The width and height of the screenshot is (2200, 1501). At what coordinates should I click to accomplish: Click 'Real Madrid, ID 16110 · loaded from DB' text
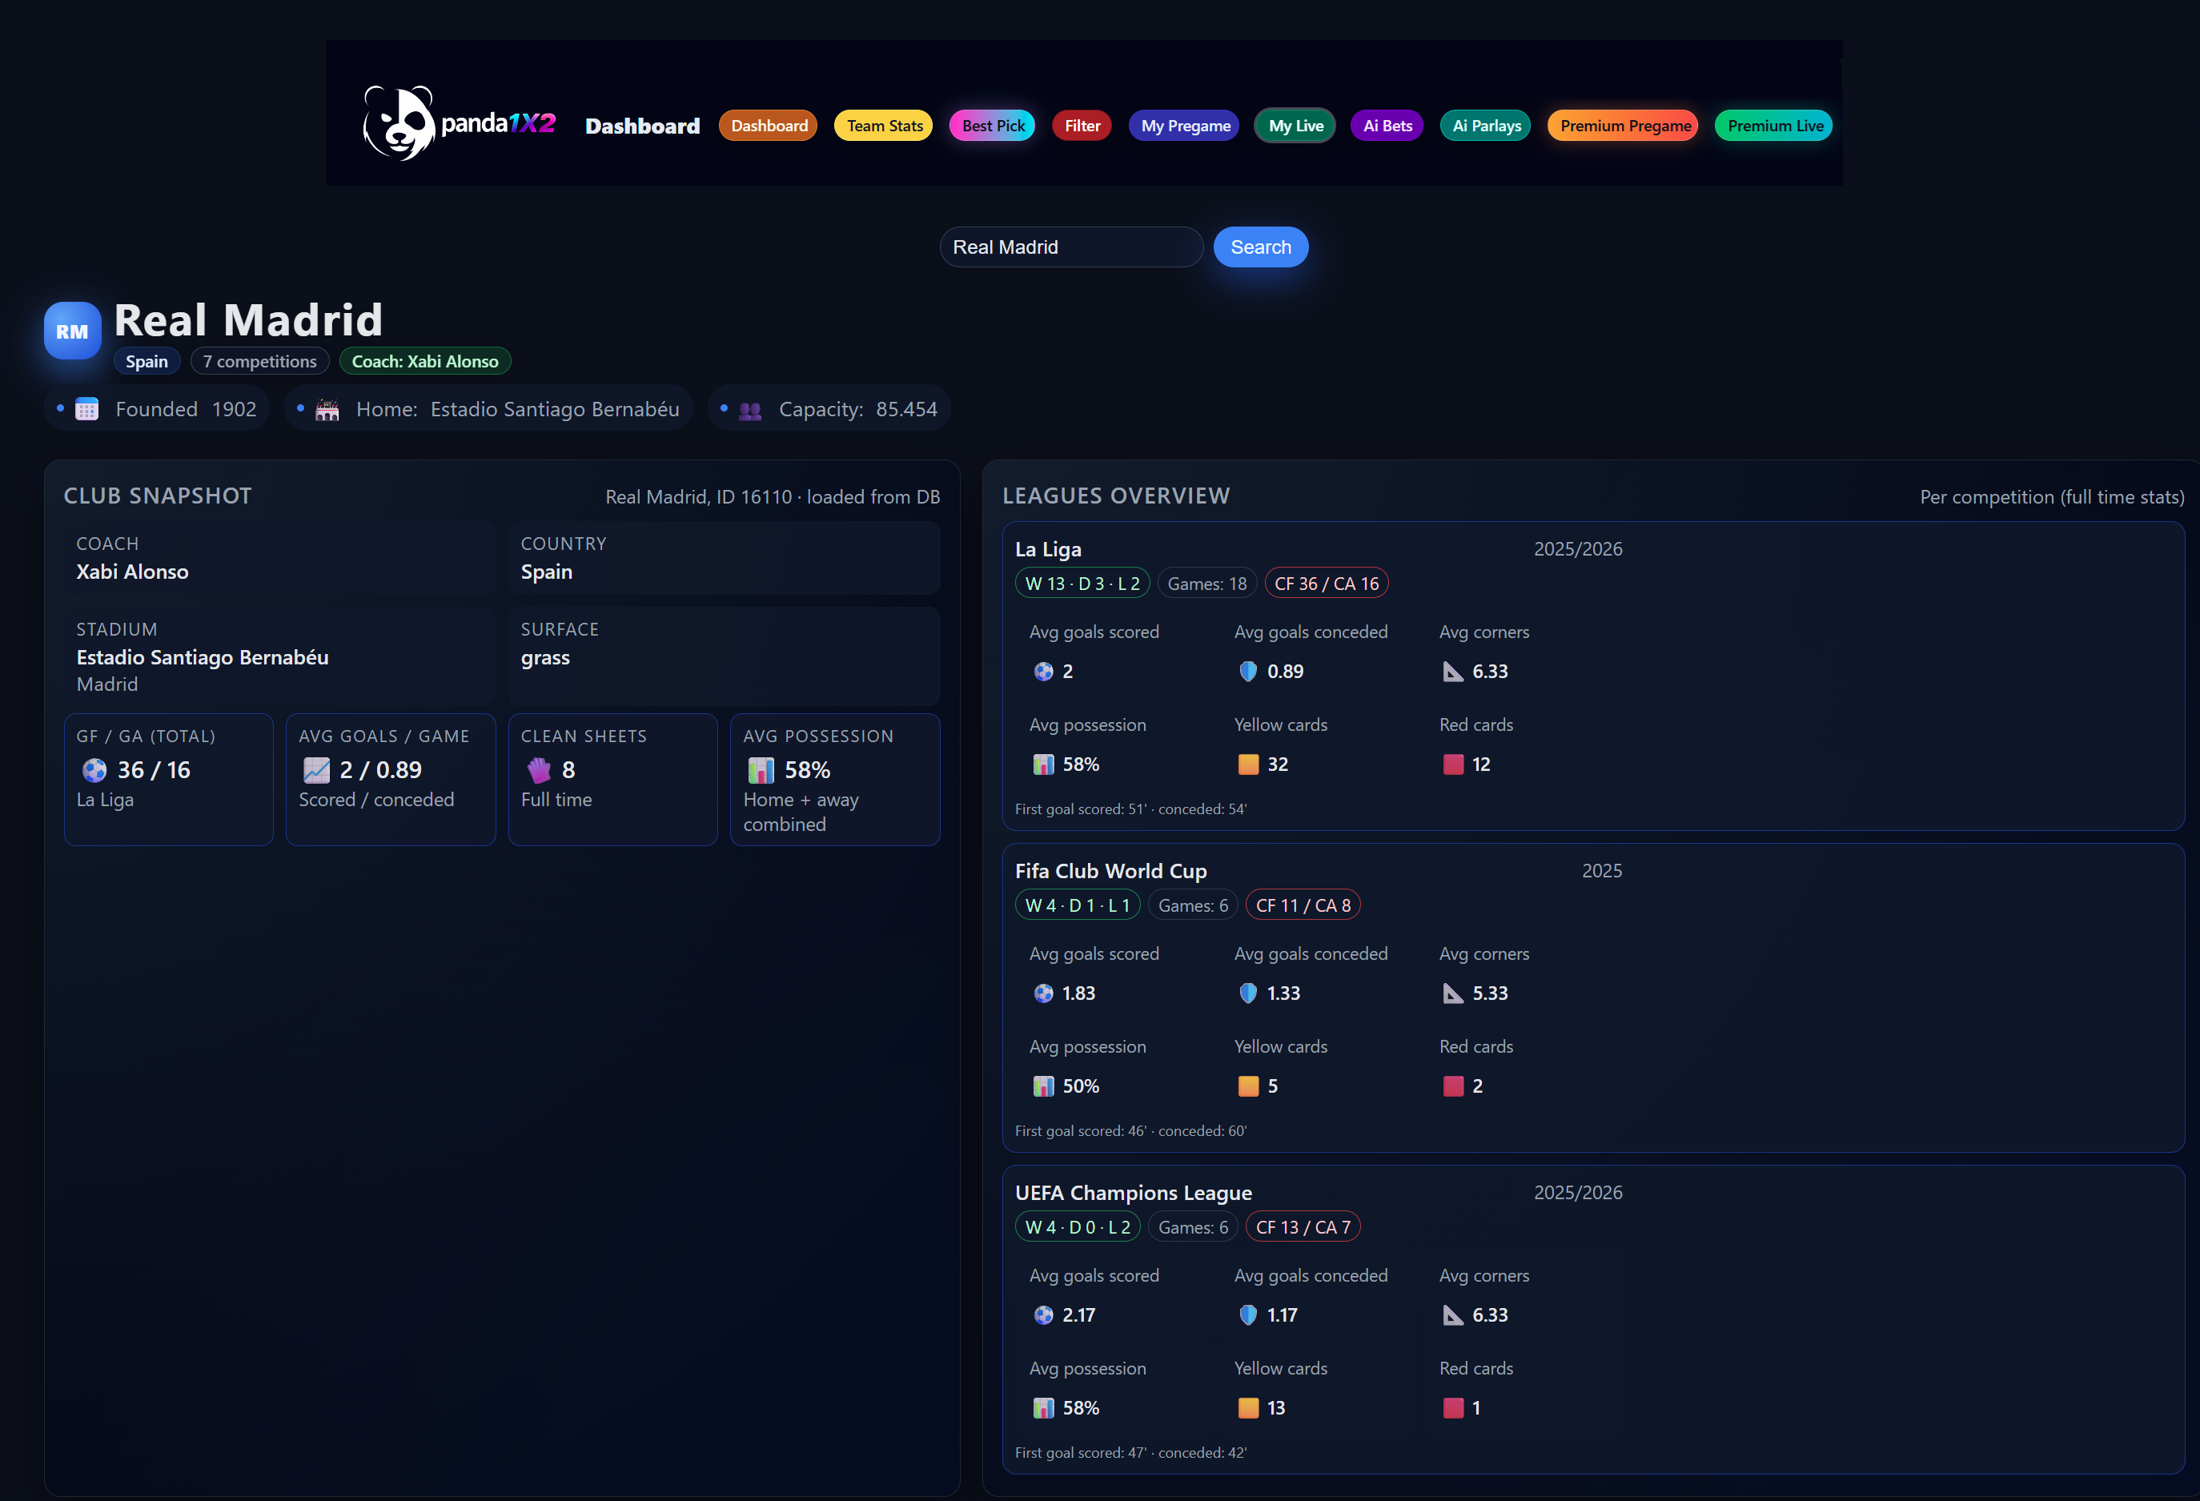[773, 497]
